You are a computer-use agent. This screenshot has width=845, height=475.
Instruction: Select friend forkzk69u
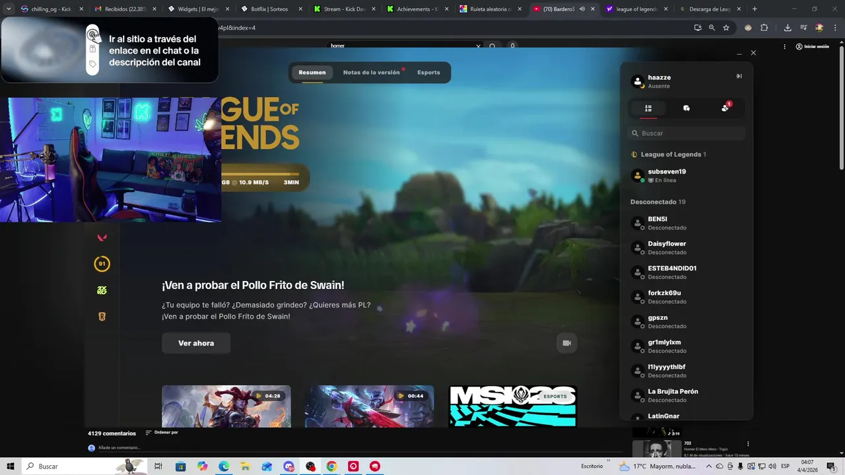coord(687,297)
